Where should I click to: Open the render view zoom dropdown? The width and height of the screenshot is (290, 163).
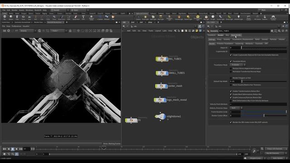coord(59,31)
